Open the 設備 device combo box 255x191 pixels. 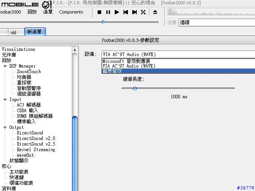click(x=178, y=55)
